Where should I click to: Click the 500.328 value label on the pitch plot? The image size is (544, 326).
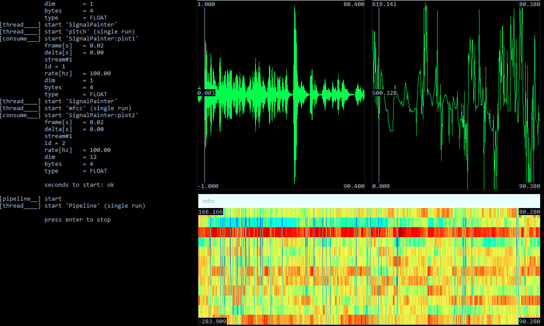click(x=384, y=93)
